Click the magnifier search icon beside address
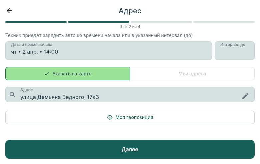Screen dimensions: 260x164 click(12, 95)
